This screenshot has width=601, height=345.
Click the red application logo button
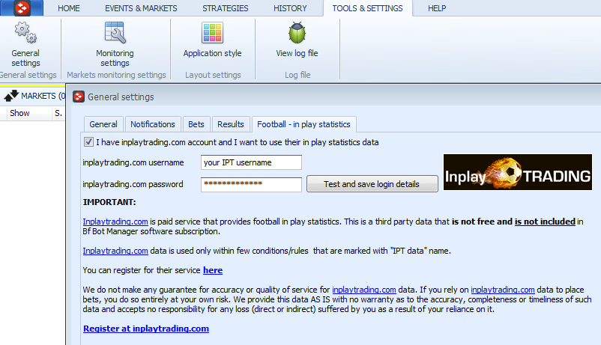click(22, 8)
